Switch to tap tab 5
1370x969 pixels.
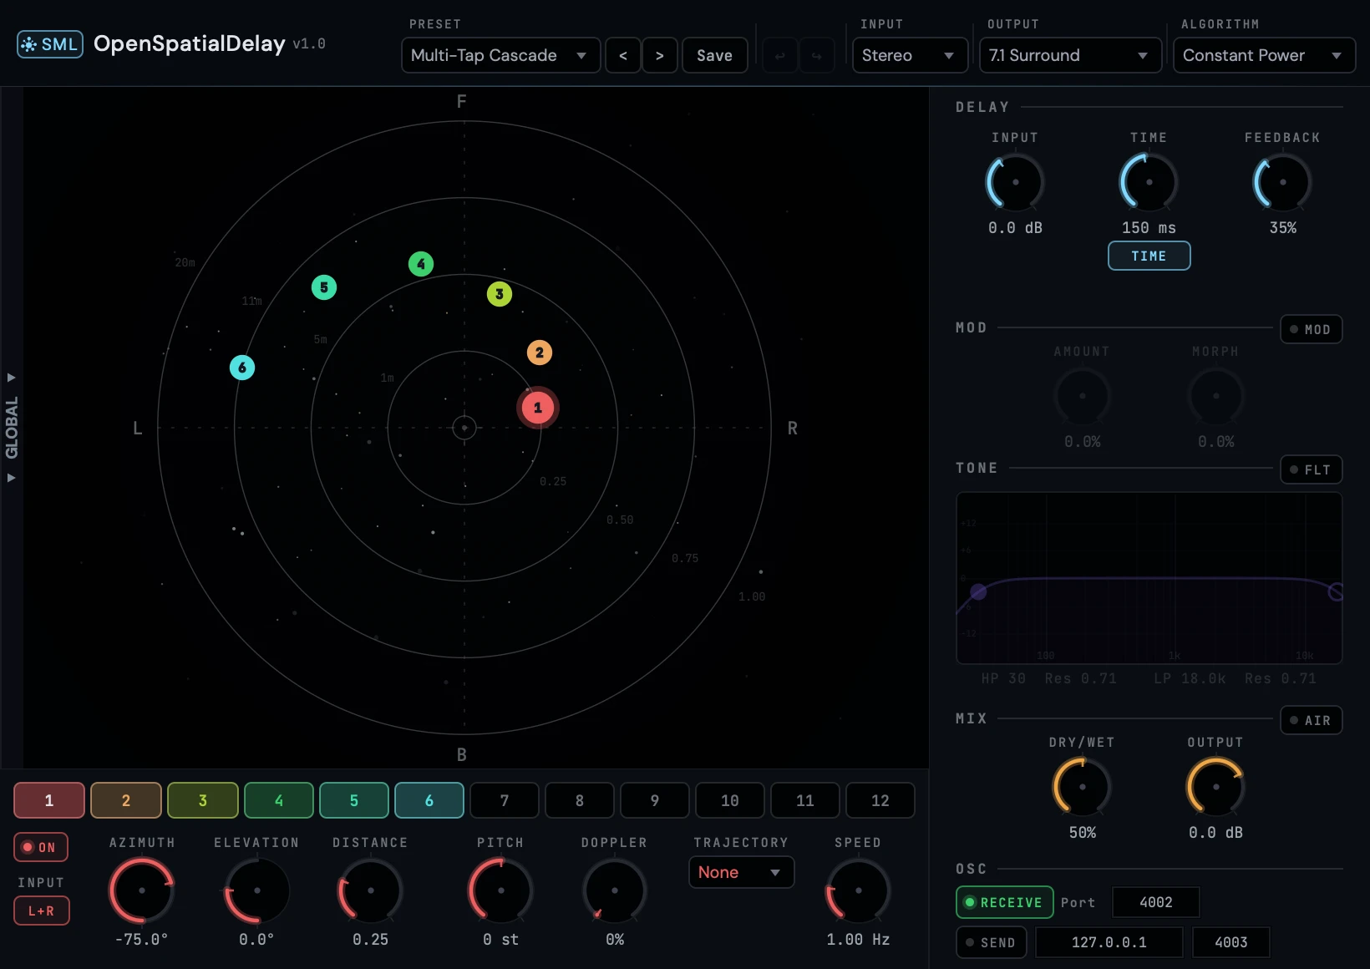click(x=354, y=800)
